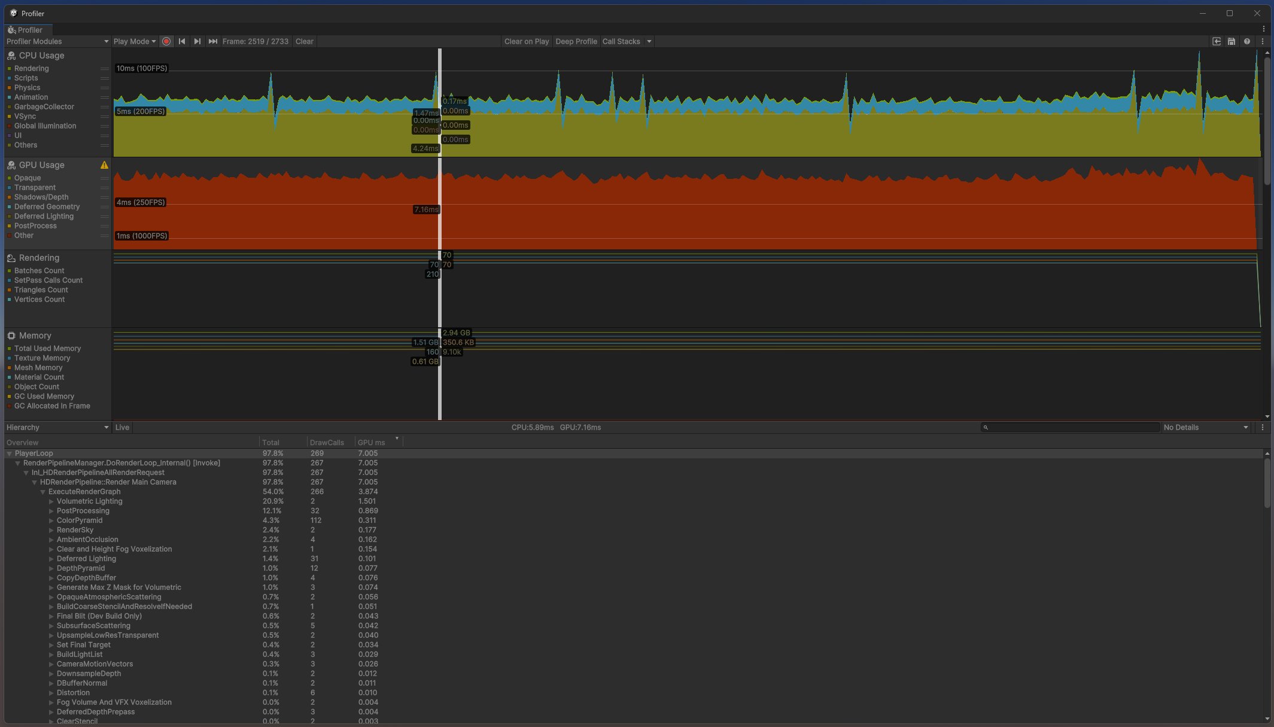This screenshot has height=727, width=1274.
Task: Open the Play Mode target dropdown
Action: pos(134,41)
